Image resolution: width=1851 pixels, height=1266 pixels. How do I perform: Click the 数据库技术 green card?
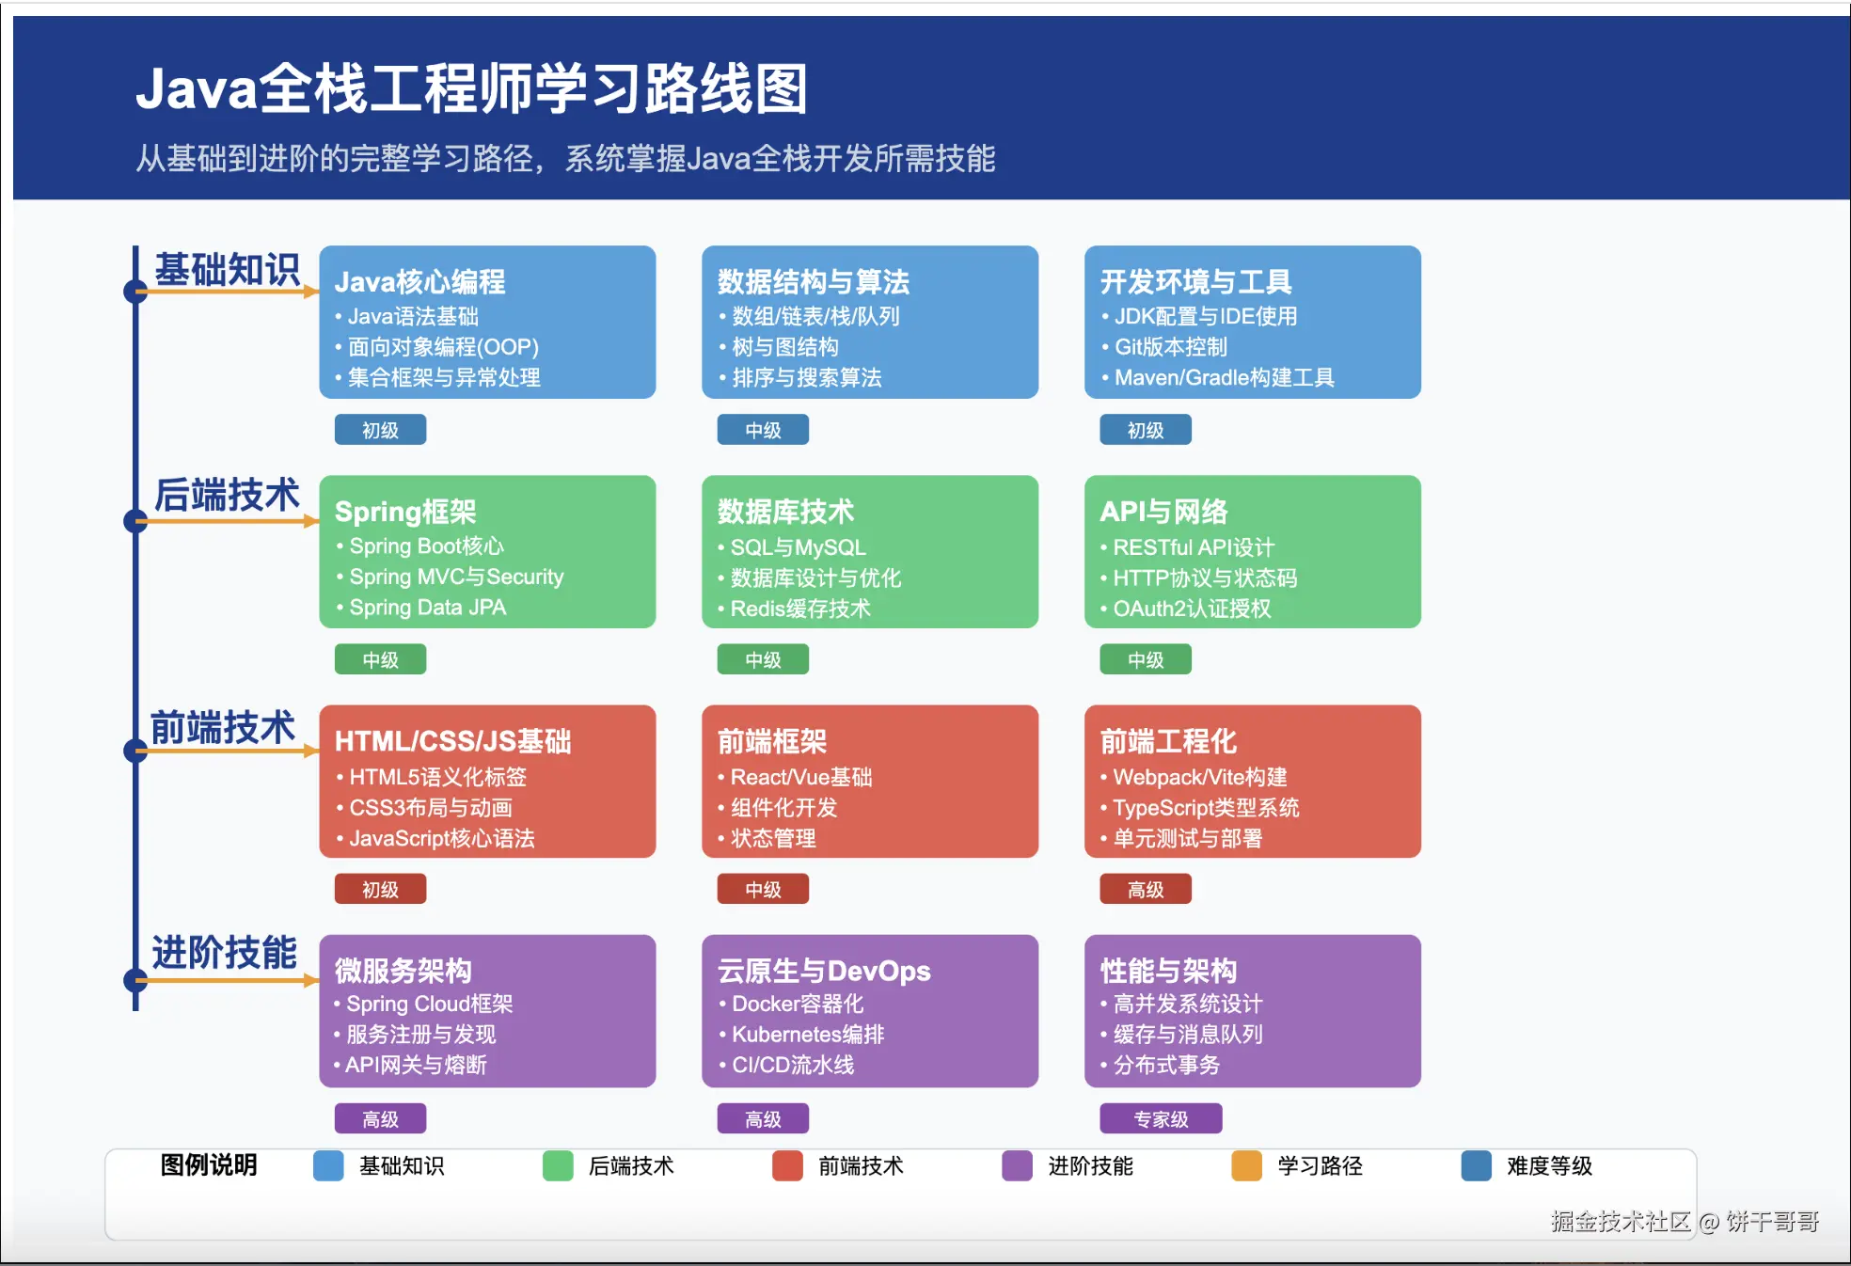[870, 552]
